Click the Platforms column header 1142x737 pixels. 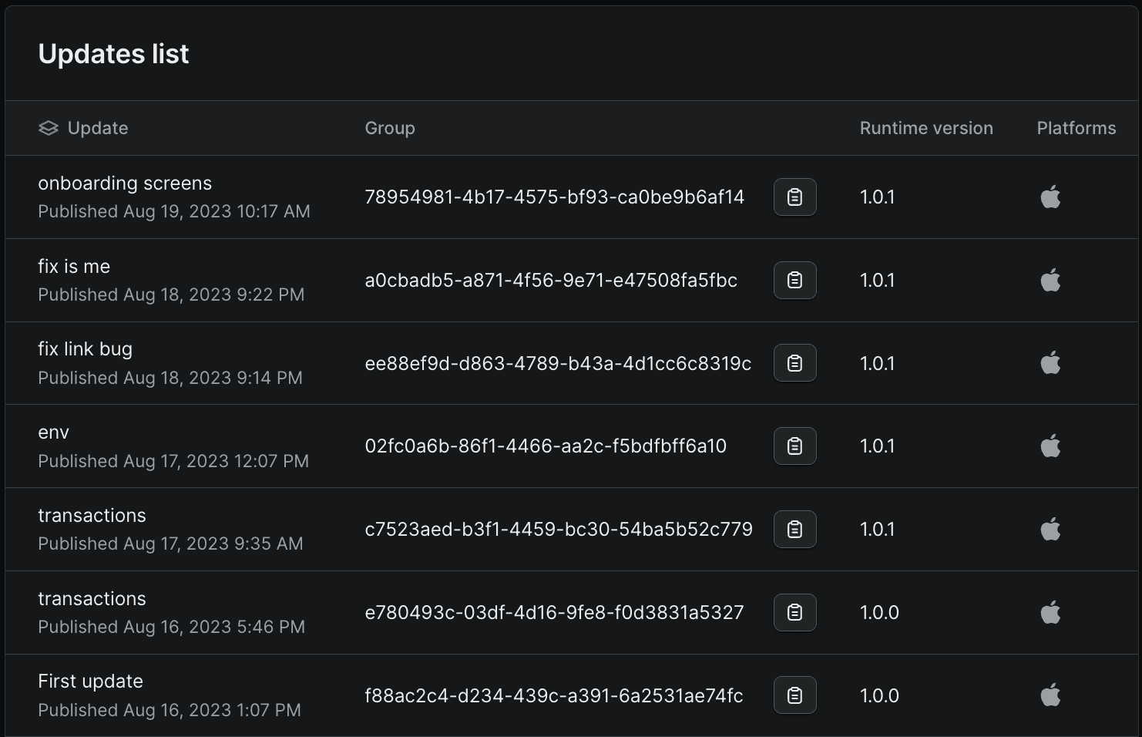pos(1076,129)
